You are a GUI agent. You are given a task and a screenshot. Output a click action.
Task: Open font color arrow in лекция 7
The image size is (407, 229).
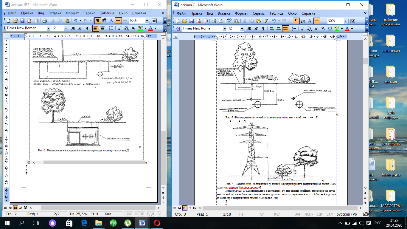352,29
